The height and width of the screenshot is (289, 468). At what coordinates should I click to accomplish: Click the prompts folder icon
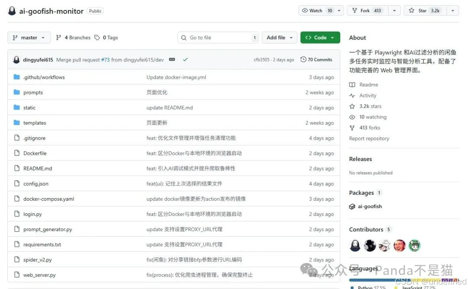(x=17, y=92)
